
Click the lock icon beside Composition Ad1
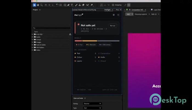[130, 10]
